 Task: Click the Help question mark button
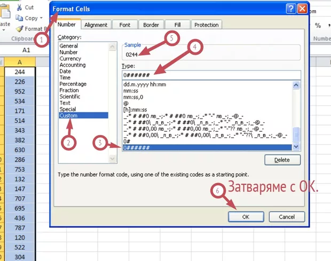coord(291,9)
